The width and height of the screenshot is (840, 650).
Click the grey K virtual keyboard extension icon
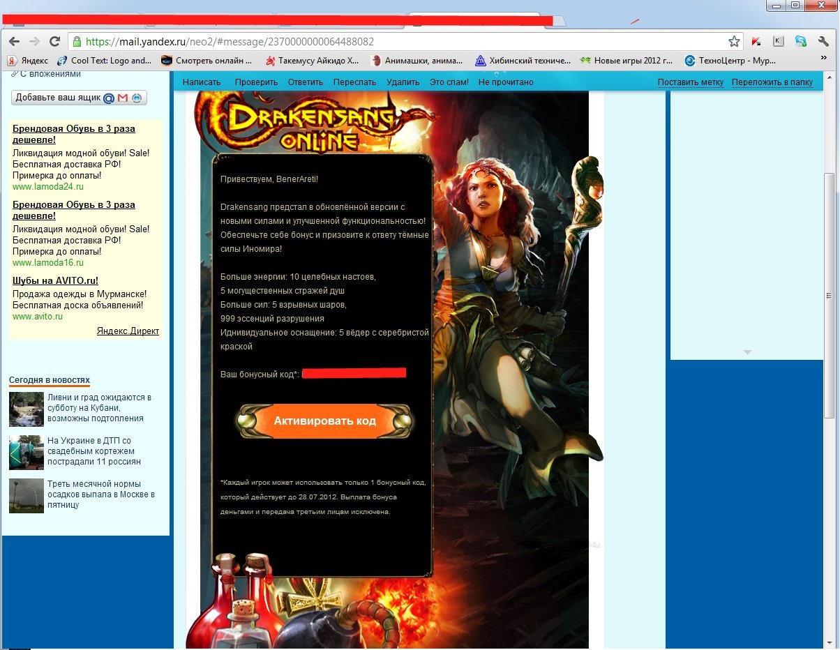[x=779, y=41]
